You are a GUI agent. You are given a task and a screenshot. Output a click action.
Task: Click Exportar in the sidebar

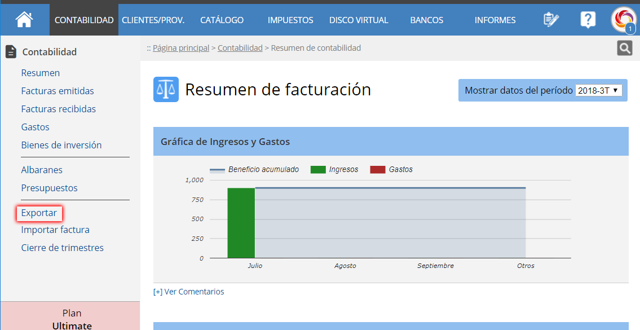tap(39, 213)
